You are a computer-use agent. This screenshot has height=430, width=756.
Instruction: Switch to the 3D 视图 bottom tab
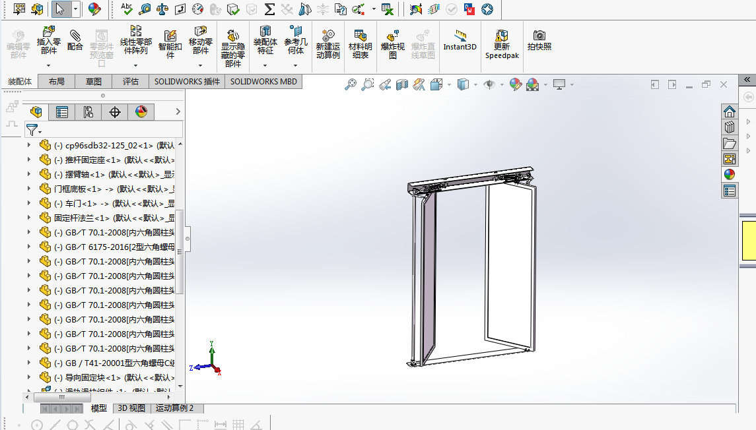click(x=131, y=408)
